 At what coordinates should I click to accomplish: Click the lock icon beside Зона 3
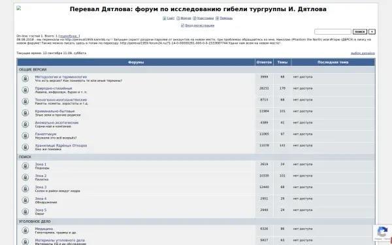coord(25,189)
